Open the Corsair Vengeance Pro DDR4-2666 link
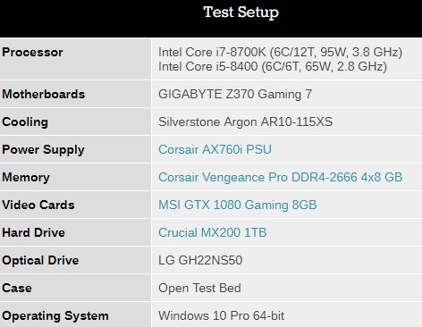Viewport: 422px width, 327px height. point(281,177)
